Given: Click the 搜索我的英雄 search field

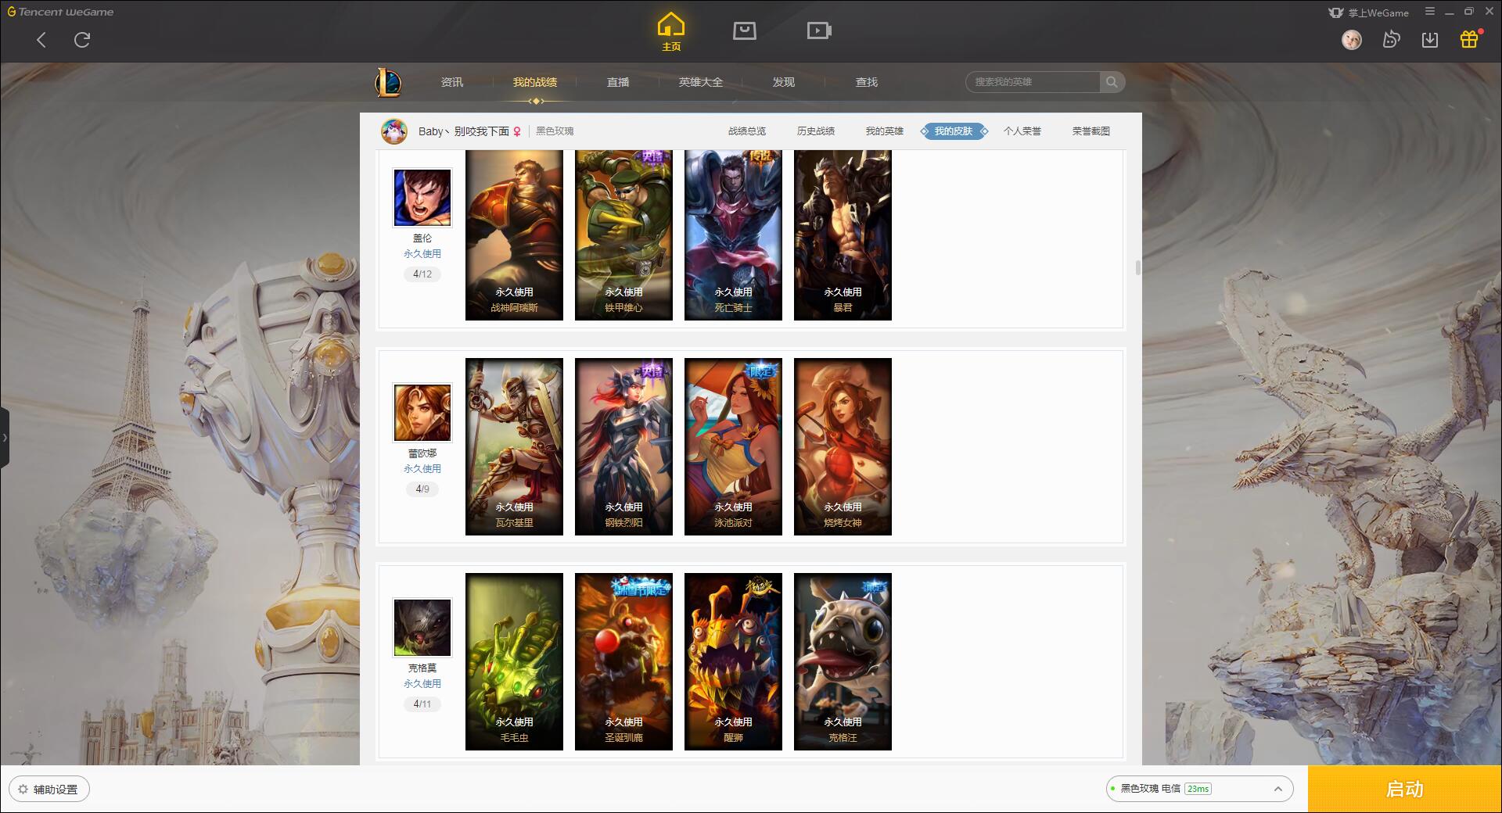Looking at the screenshot, I should tap(1033, 82).
